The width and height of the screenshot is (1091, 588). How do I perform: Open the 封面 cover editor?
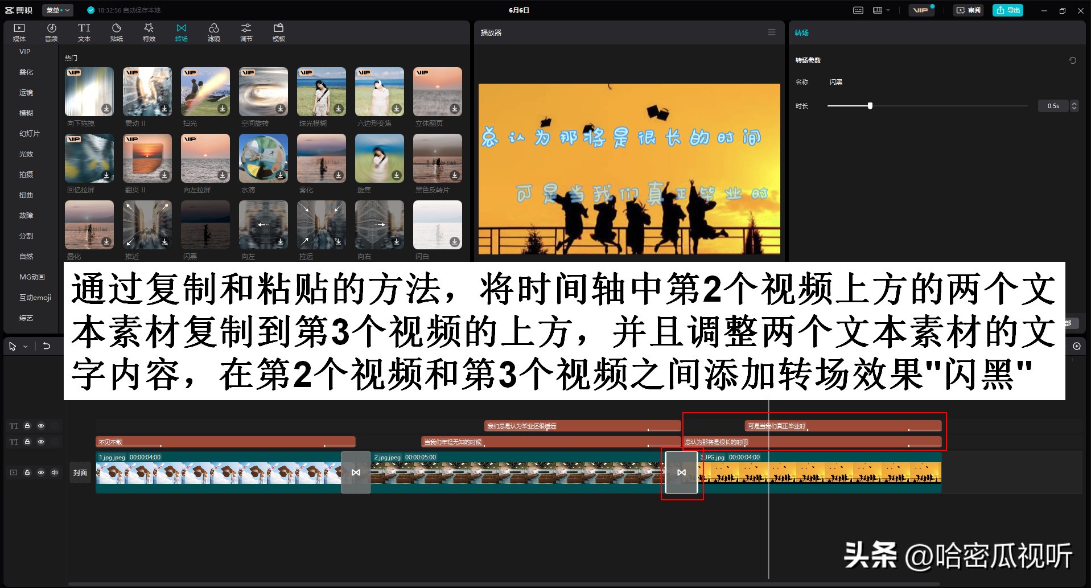(x=80, y=472)
